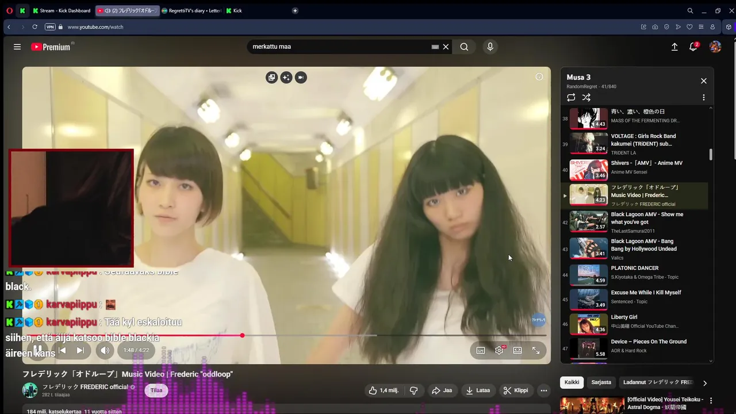Create a clip with Klippi
736x414 pixels.
[516, 390]
